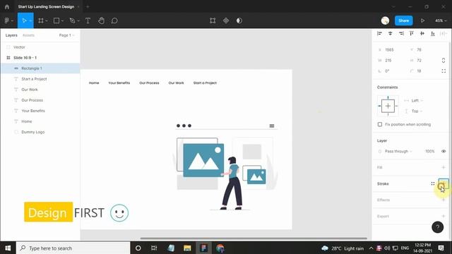Click the Windows Start button
The width and height of the screenshot is (452, 254).
pos(8,248)
